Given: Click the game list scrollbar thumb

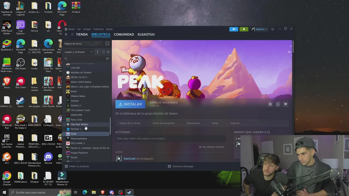Looking at the screenshot, I should click(110, 126).
